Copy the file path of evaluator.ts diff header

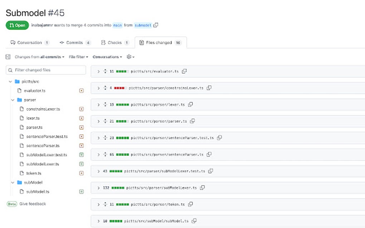coord(185,71)
